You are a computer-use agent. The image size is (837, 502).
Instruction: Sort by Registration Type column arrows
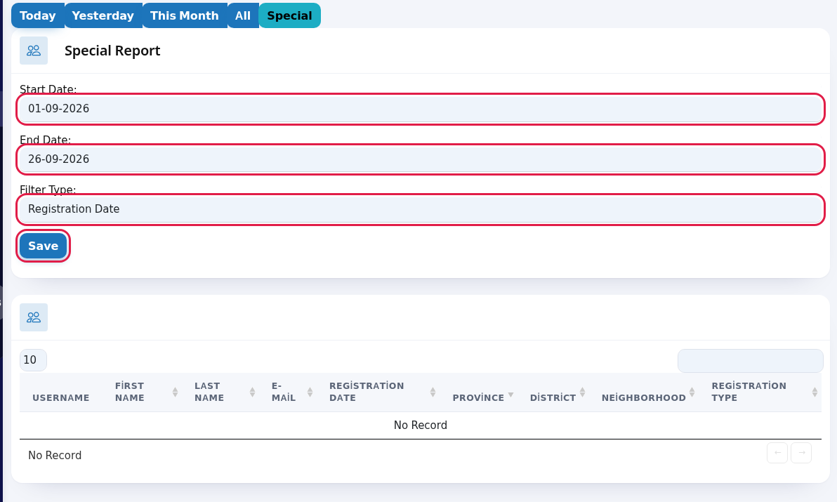tap(815, 392)
